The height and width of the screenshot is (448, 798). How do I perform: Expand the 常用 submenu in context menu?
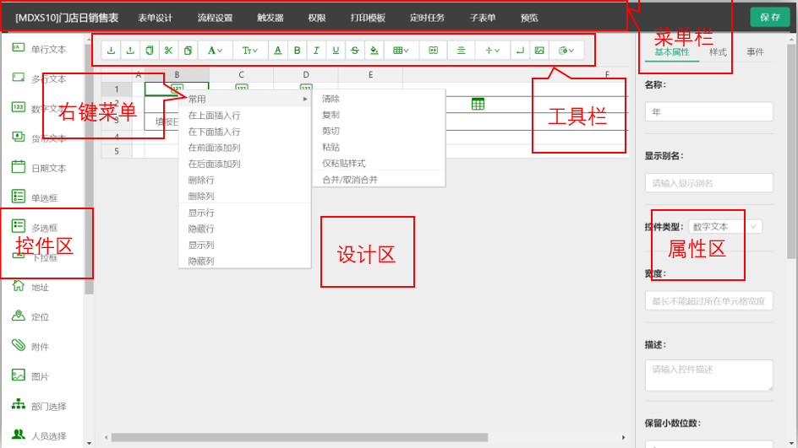point(245,100)
